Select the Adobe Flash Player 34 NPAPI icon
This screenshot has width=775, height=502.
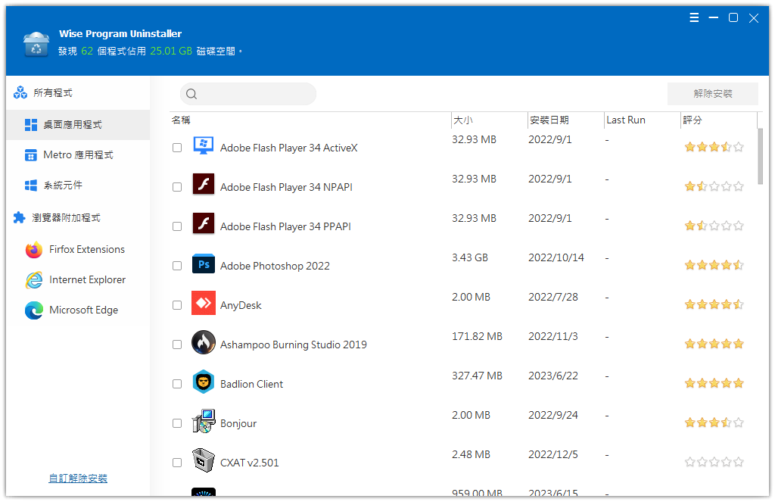click(x=203, y=184)
